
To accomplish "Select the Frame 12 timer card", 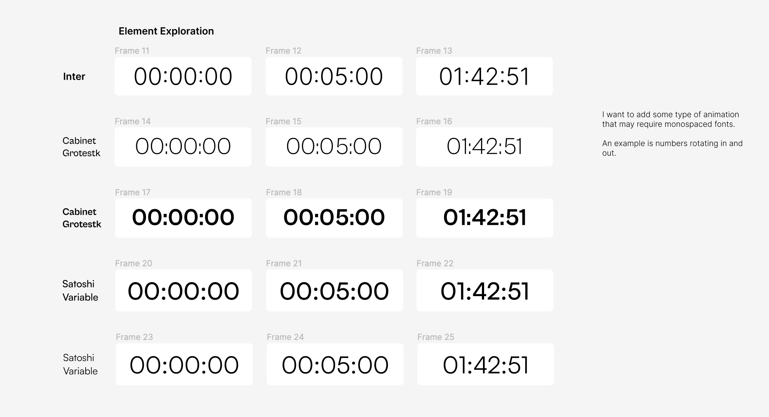I will pyautogui.click(x=334, y=76).
